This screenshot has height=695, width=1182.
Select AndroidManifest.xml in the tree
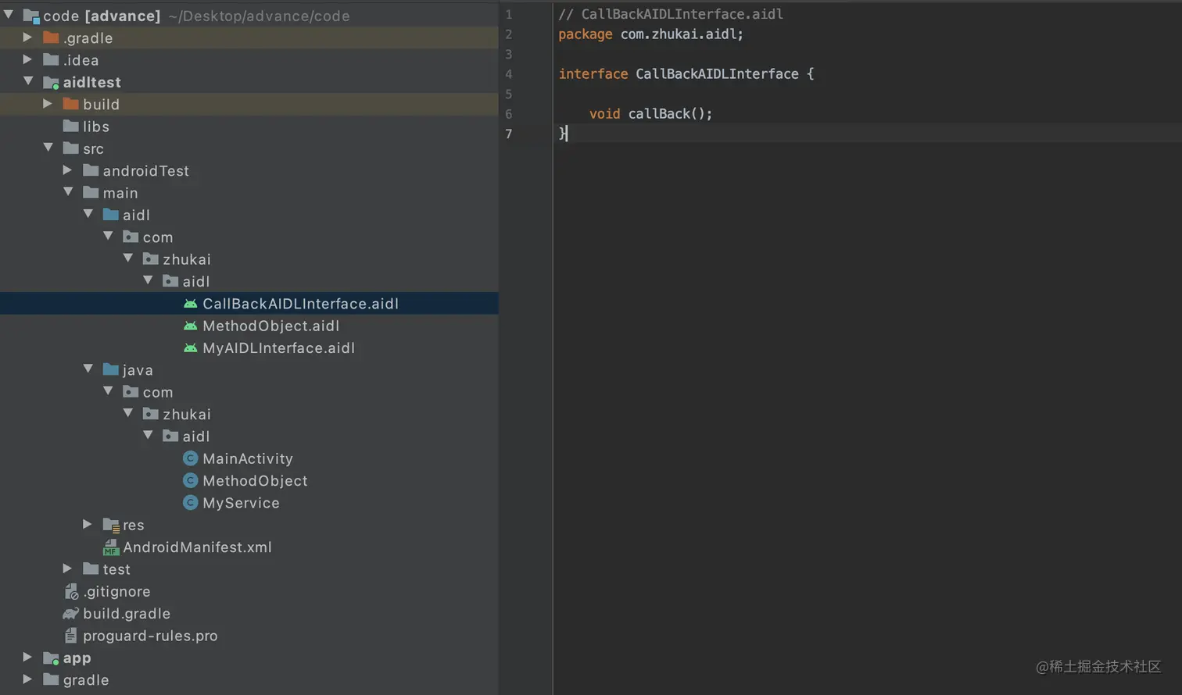pos(197,547)
